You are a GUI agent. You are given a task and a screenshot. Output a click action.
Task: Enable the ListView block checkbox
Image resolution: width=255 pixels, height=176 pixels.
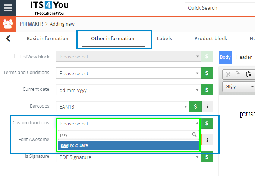(x=16, y=57)
